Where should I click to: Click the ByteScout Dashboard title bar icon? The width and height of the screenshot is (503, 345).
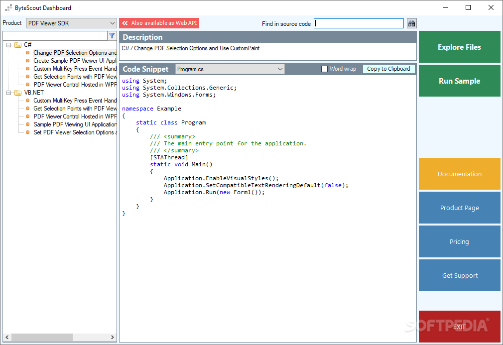[8, 7]
